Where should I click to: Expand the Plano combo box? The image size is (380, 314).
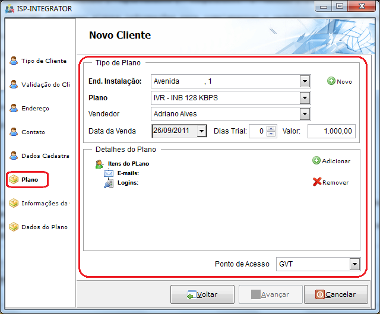click(305, 98)
